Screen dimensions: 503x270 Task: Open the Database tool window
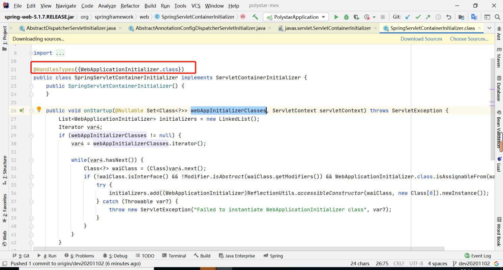[499, 89]
